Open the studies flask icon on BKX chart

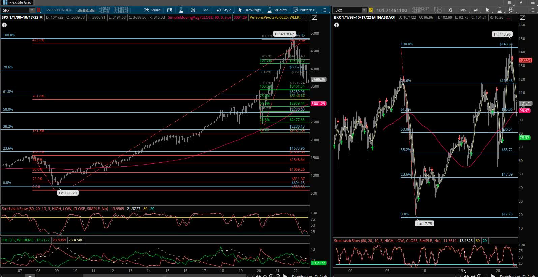click(x=499, y=10)
